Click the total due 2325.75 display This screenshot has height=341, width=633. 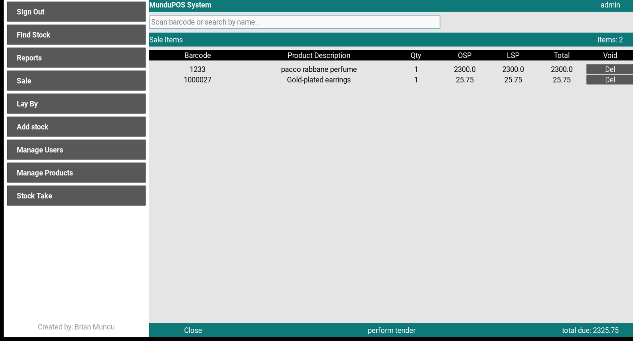tap(590, 330)
